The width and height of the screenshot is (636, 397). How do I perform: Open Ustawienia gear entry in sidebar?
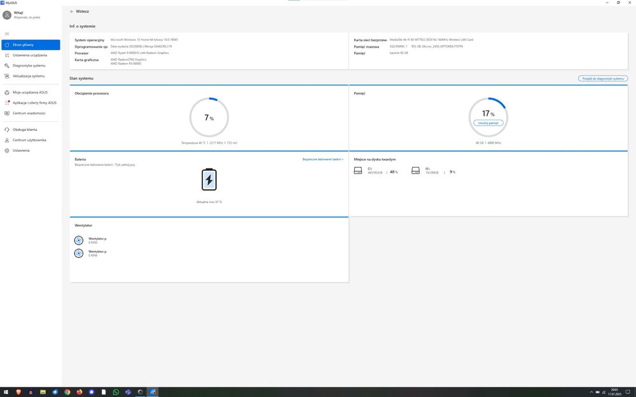tap(31, 151)
